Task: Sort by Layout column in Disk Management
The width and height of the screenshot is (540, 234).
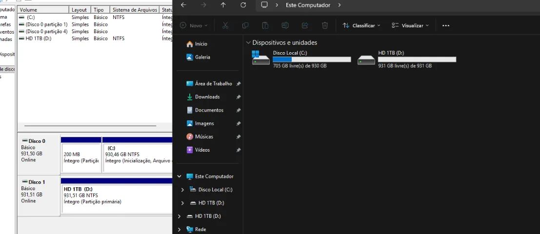Action: pos(80,10)
